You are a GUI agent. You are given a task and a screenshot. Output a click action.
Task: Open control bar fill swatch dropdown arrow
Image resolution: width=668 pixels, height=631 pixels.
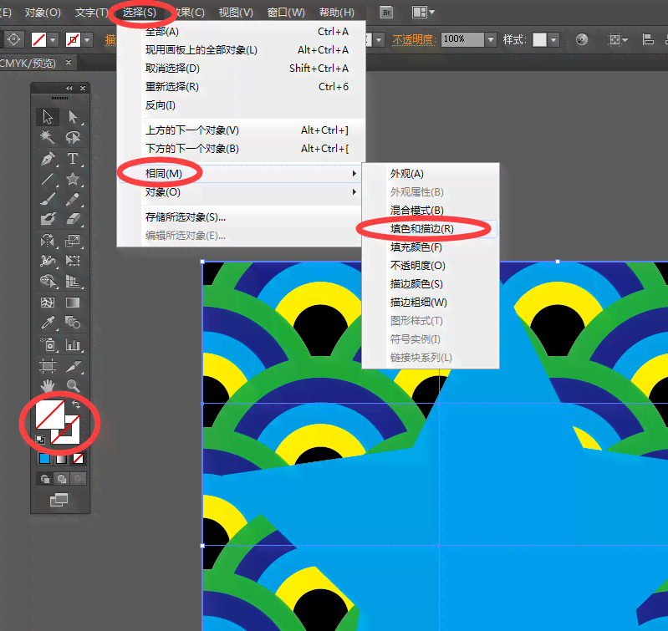pos(53,40)
